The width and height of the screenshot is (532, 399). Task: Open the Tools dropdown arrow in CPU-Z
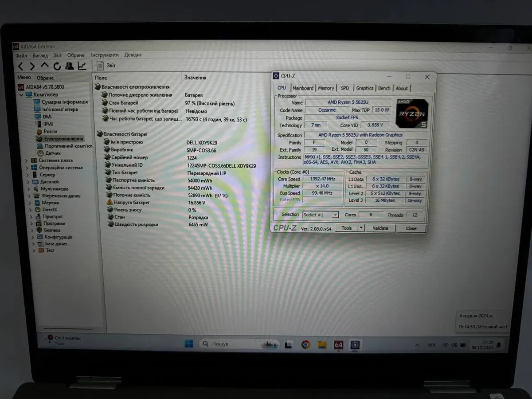point(361,228)
